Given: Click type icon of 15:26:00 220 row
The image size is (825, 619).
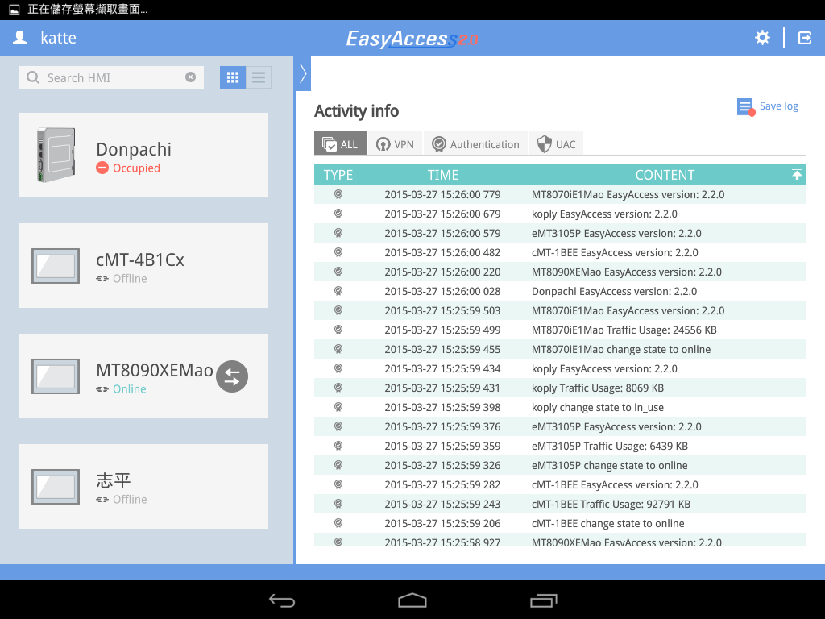Looking at the screenshot, I should pos(338,272).
